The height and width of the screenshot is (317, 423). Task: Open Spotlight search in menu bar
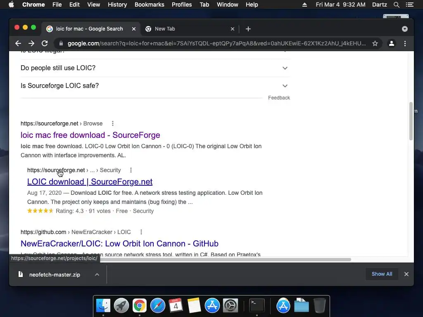coord(396,5)
